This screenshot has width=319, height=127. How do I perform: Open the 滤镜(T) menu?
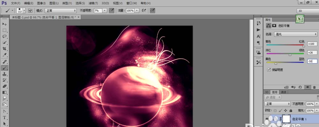93,3
